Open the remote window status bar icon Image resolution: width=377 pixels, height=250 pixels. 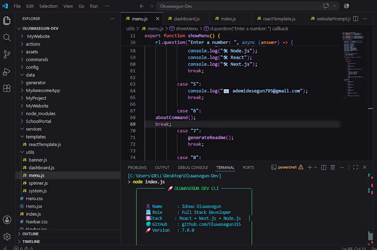coord(5,248)
